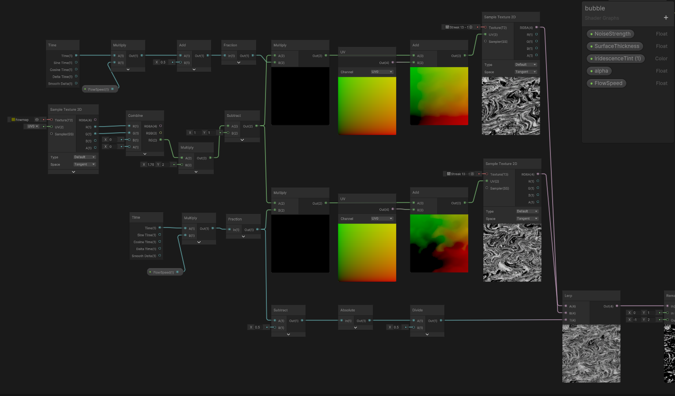Click the Lerp node preview thumbnail

coord(591,354)
